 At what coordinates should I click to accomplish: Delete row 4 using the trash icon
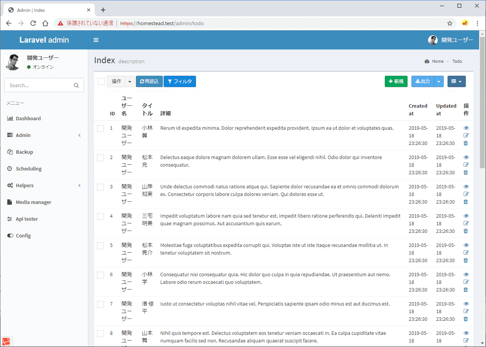[466, 231]
